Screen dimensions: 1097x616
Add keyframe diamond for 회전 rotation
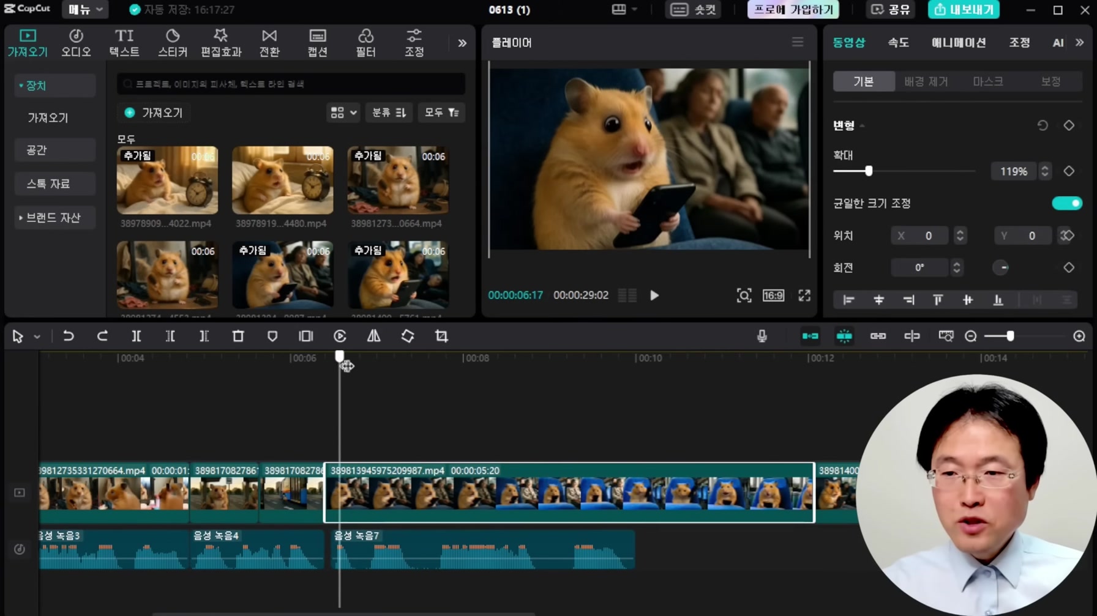pos(1069,267)
